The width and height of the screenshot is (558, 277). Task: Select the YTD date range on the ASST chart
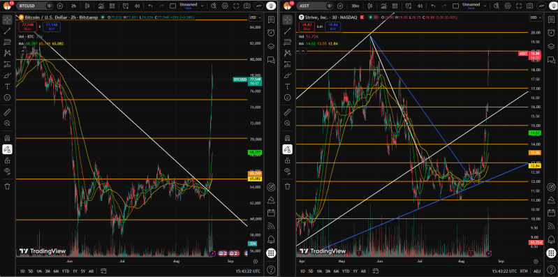tap(345, 271)
